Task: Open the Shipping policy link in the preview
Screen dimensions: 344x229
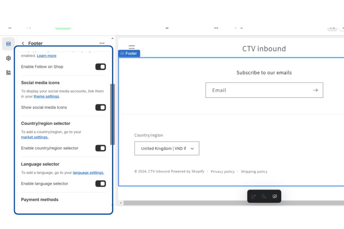Action: [x=254, y=172]
